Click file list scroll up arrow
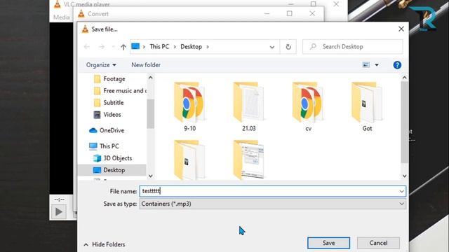 pyautogui.click(x=404, y=78)
